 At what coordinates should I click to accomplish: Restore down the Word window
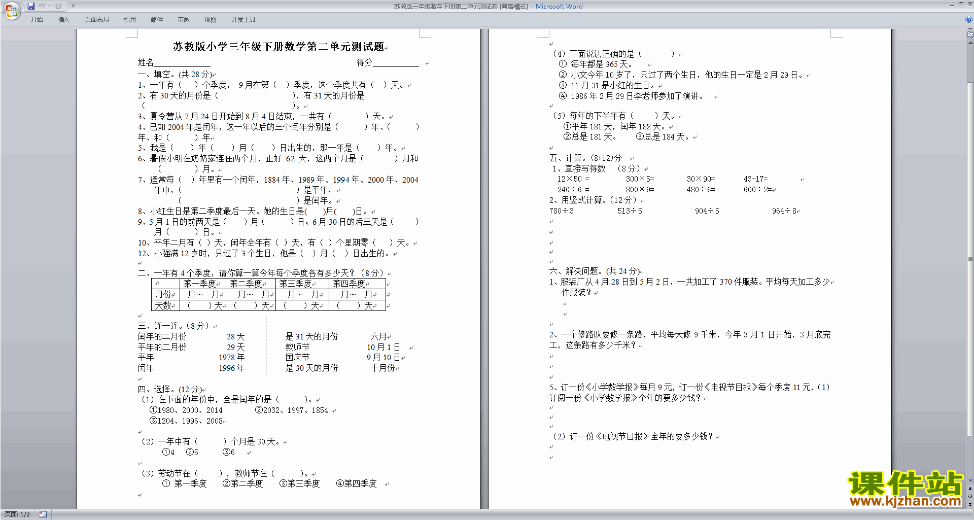[x=961, y=5]
